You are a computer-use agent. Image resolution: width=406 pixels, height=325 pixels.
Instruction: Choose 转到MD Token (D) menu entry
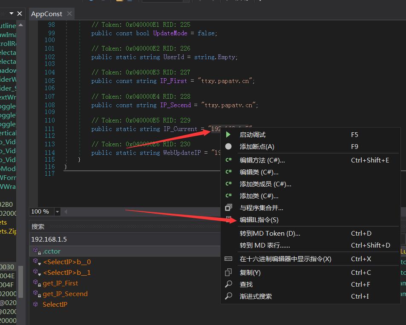pos(270,233)
